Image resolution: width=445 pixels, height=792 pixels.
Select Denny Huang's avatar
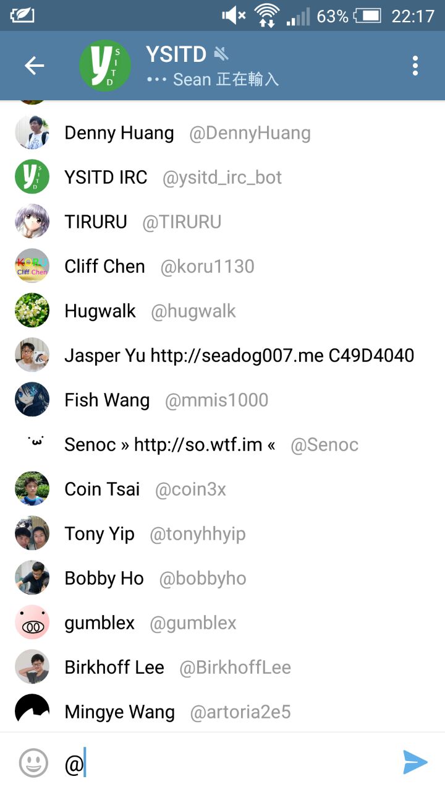tap(32, 132)
